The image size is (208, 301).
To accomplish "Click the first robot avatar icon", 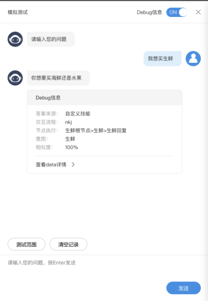I will point(15,39).
